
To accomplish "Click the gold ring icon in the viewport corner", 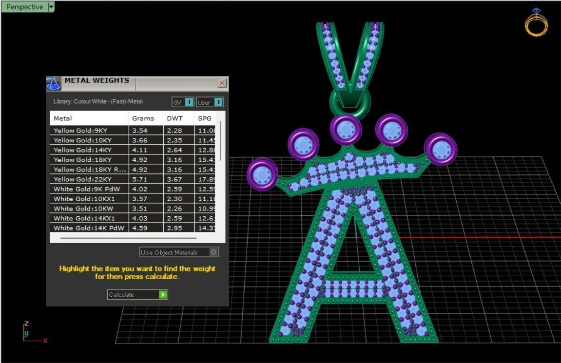I will pos(536,22).
